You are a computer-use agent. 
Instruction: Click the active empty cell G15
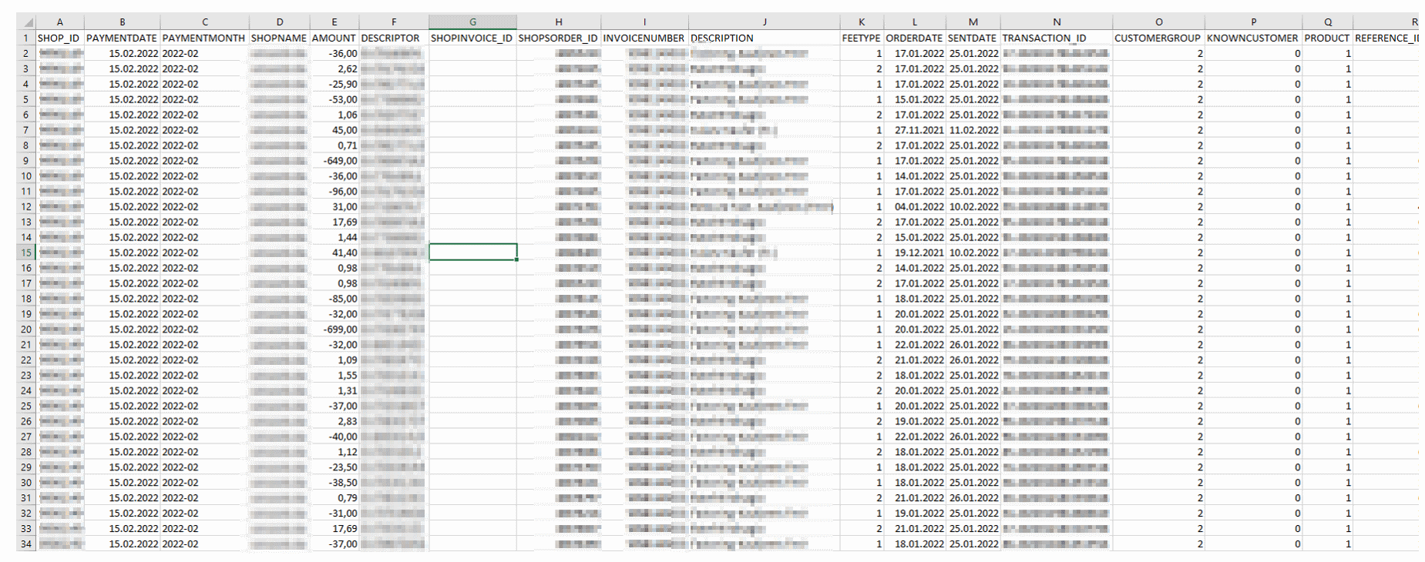[472, 253]
